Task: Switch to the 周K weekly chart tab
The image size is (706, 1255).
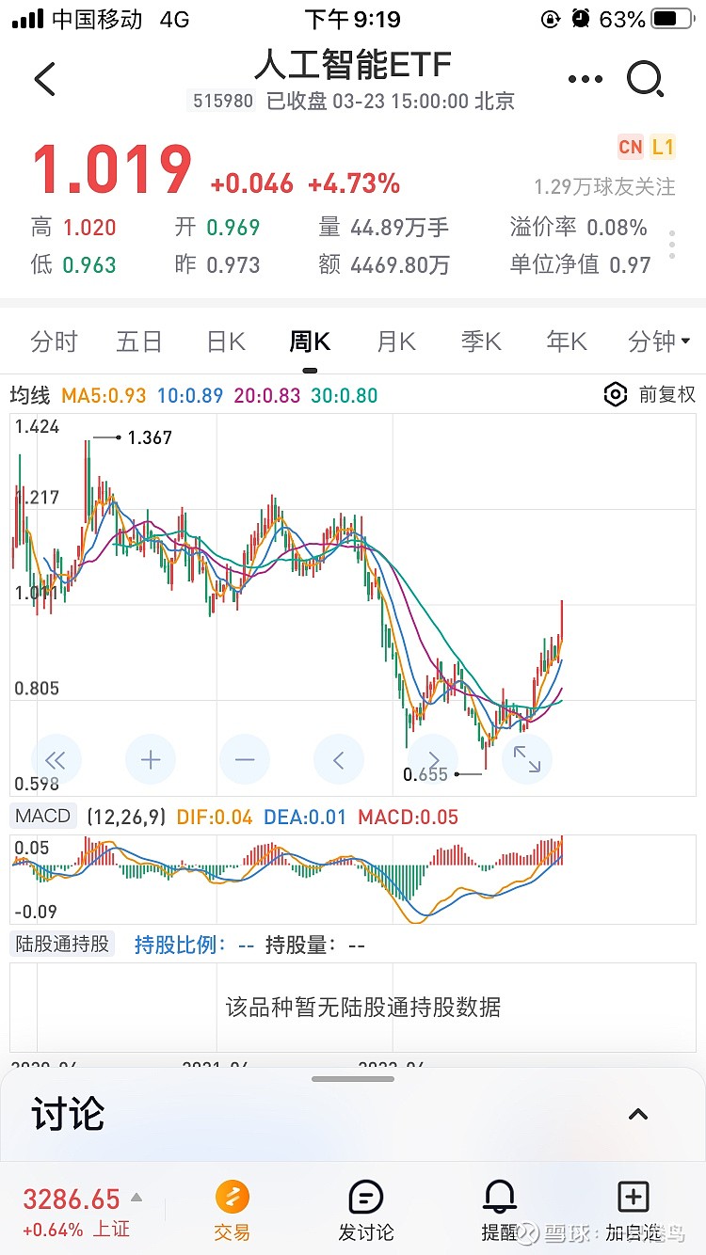Action: pyautogui.click(x=309, y=342)
